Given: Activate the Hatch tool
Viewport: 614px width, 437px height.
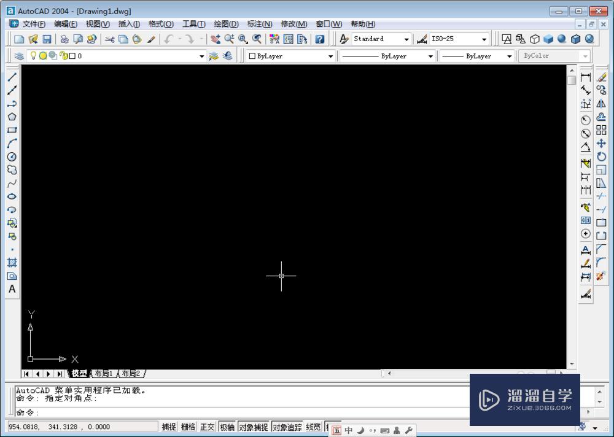Looking at the screenshot, I should [x=12, y=263].
